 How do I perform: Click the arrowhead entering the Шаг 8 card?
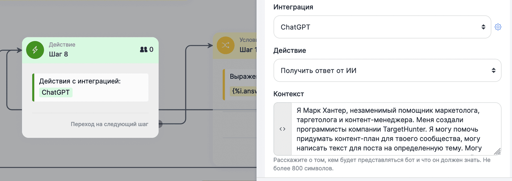19,50
